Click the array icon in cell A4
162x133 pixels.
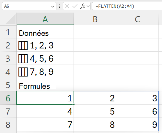pos(23,72)
